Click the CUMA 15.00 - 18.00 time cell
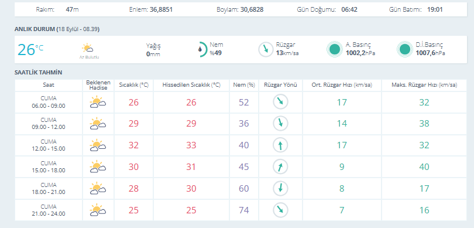 49,166
